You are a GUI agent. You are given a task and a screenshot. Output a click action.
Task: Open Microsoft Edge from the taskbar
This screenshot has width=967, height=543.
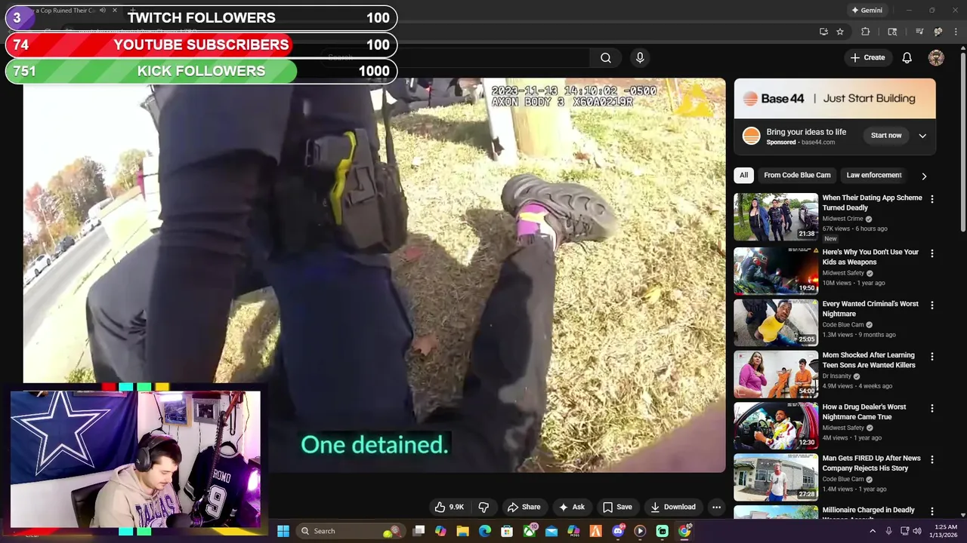485,531
